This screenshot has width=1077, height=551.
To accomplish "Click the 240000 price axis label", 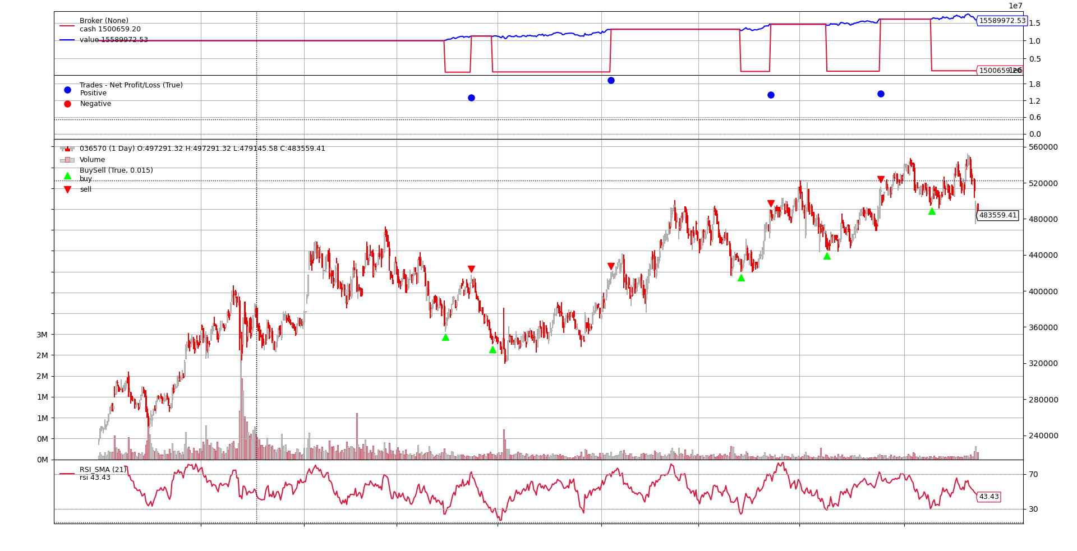I will (1043, 436).
